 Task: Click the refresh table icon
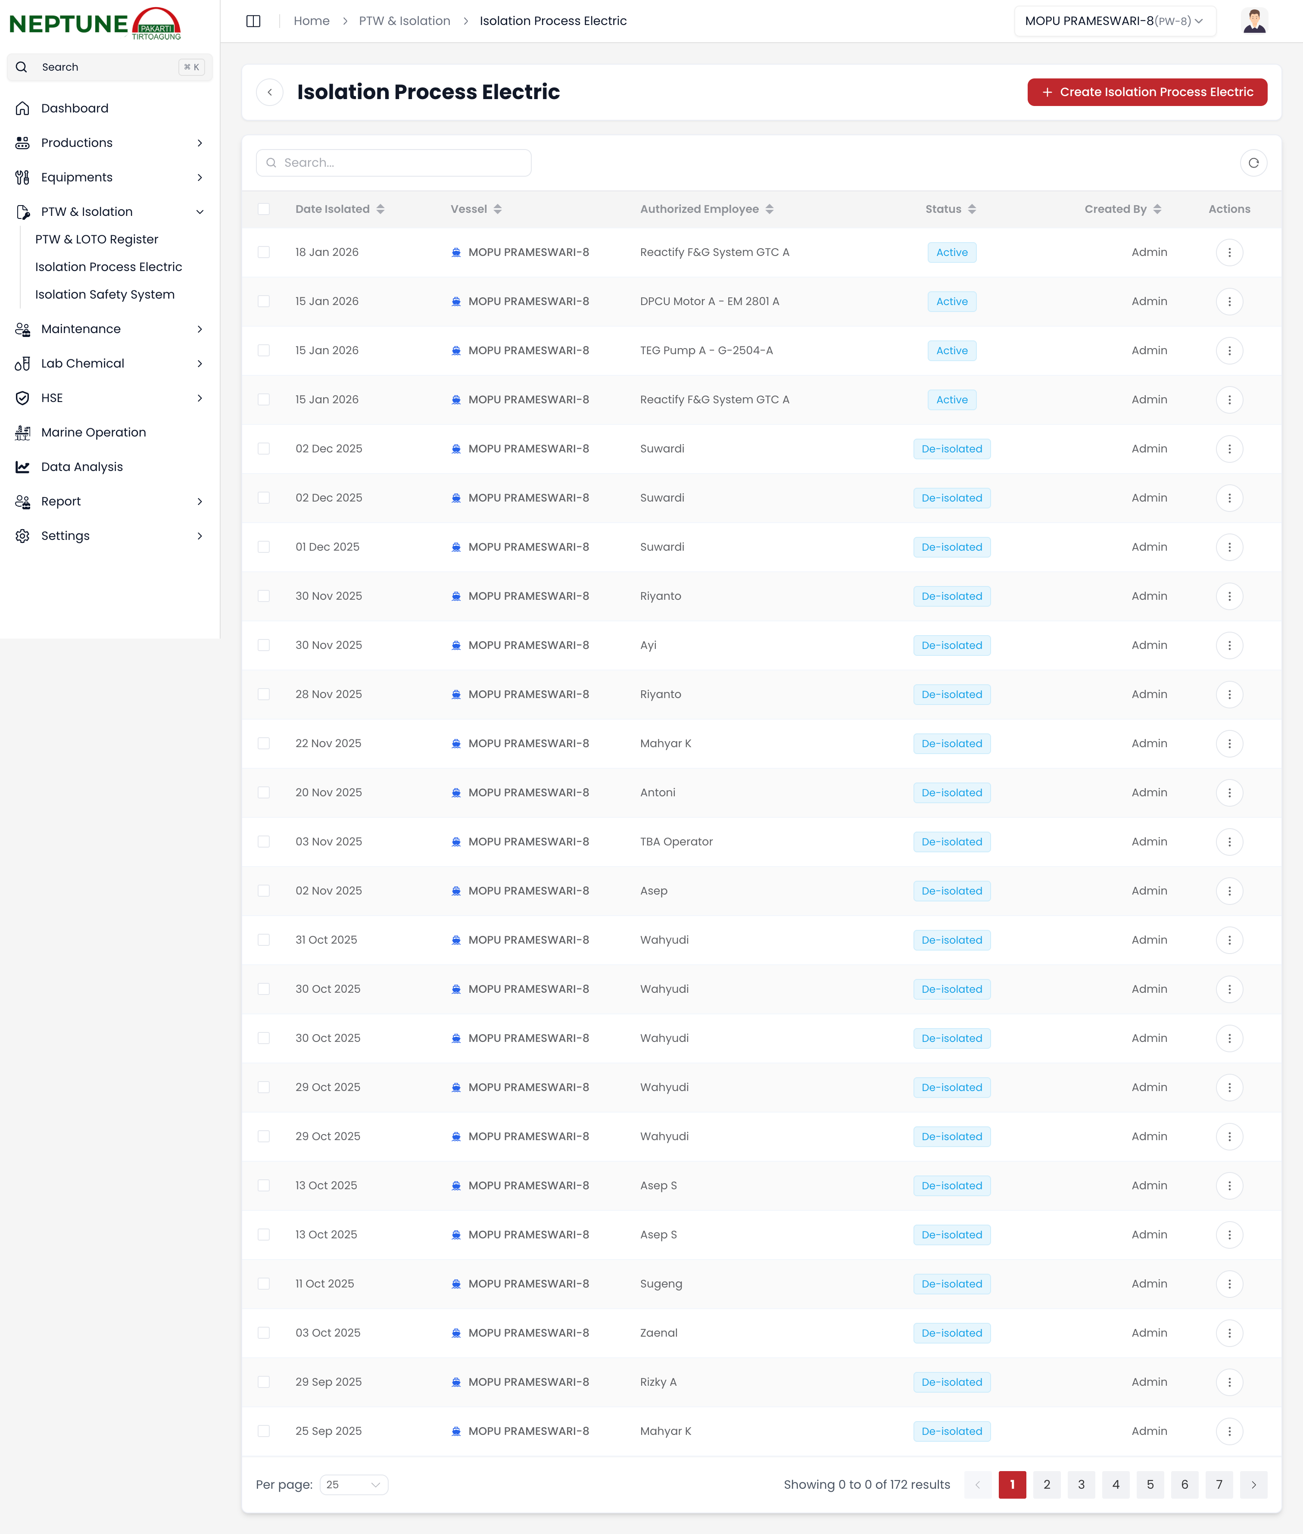[1253, 162]
